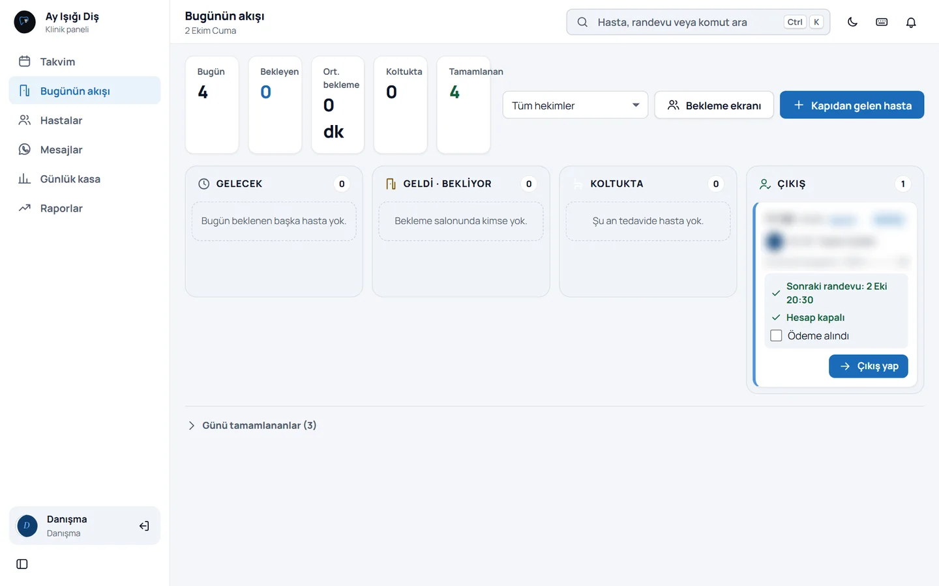Open the Tüm hekimler dropdown
The image size is (939, 586).
(575, 105)
